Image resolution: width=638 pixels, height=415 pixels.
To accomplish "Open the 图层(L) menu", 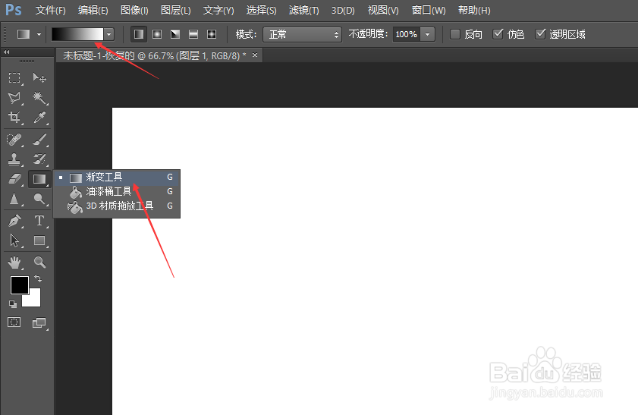I will point(176,10).
